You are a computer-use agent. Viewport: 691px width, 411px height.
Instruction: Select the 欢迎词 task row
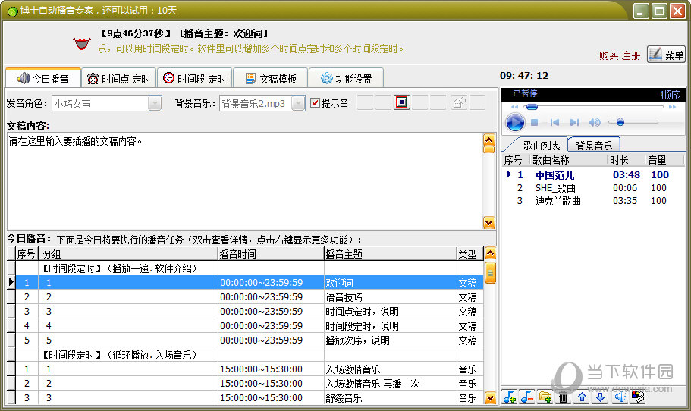point(250,282)
